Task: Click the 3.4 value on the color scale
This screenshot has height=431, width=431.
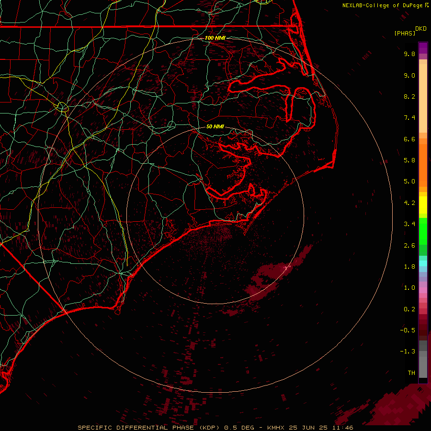Action: click(x=409, y=224)
